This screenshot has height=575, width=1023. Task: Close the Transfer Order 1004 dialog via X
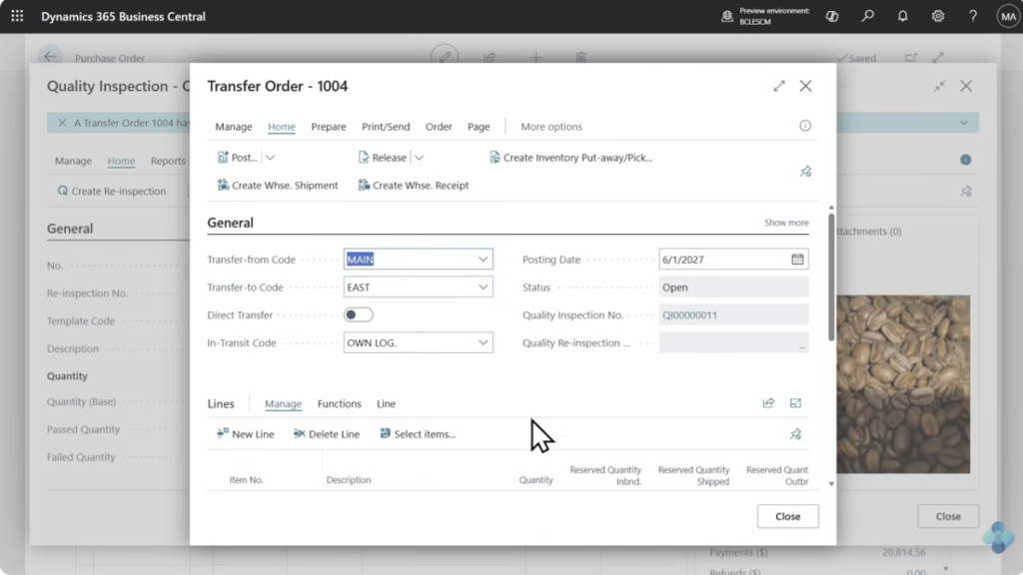[x=806, y=86]
